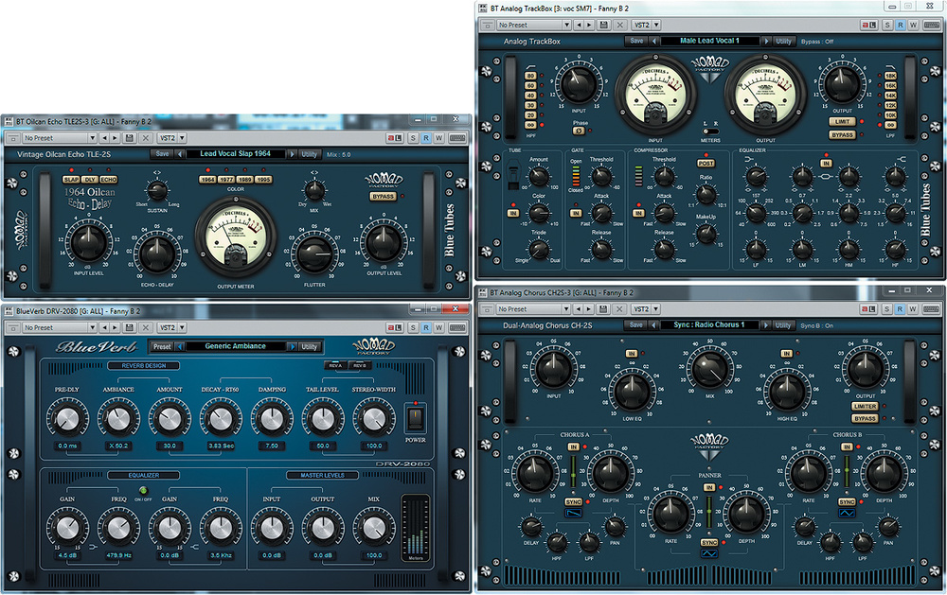Open the Utility menu on Analog TrackBox

(x=784, y=41)
